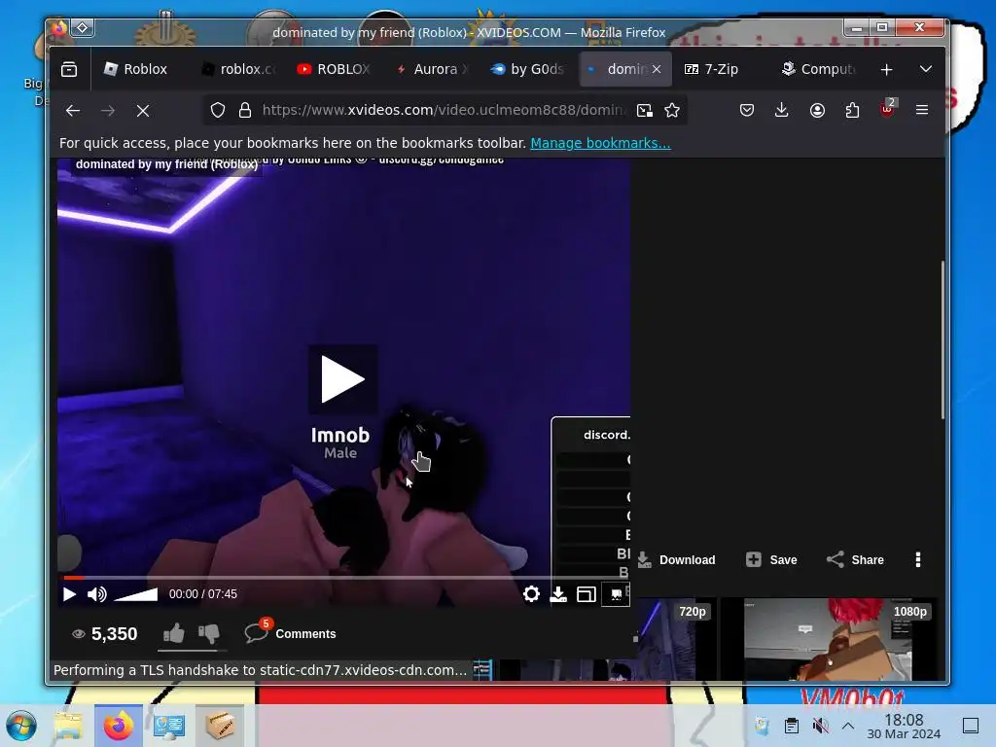Open the 1080p related video thumbnail

click(x=829, y=639)
